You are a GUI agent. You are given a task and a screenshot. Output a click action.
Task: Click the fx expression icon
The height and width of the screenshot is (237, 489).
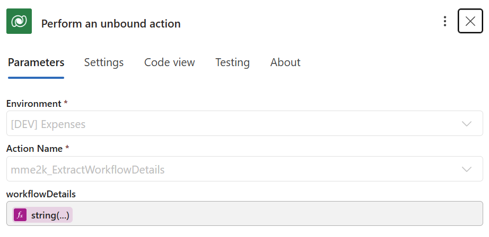coord(20,215)
